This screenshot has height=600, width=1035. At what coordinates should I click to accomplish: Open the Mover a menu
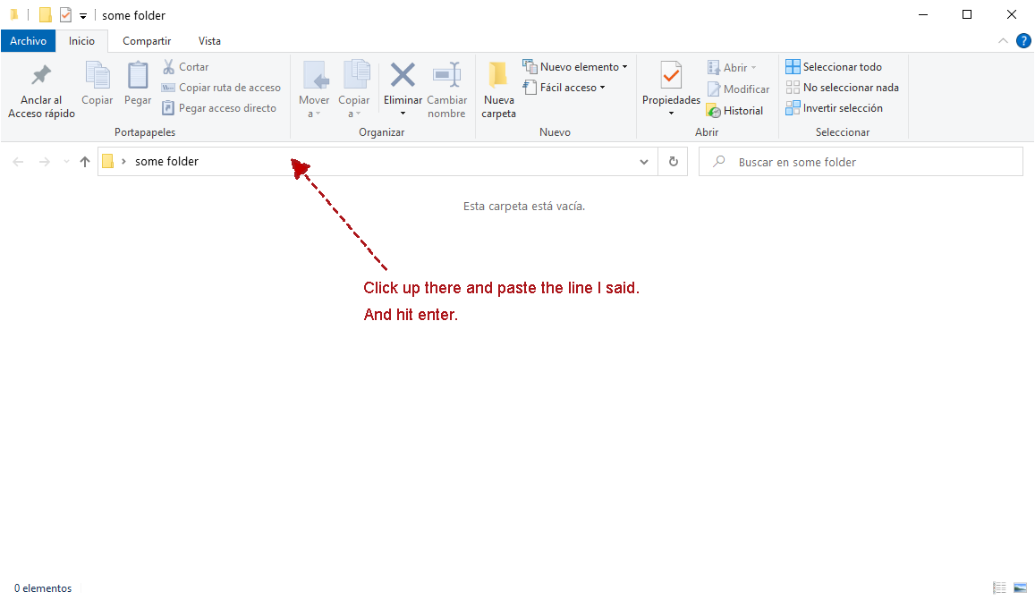[313, 90]
